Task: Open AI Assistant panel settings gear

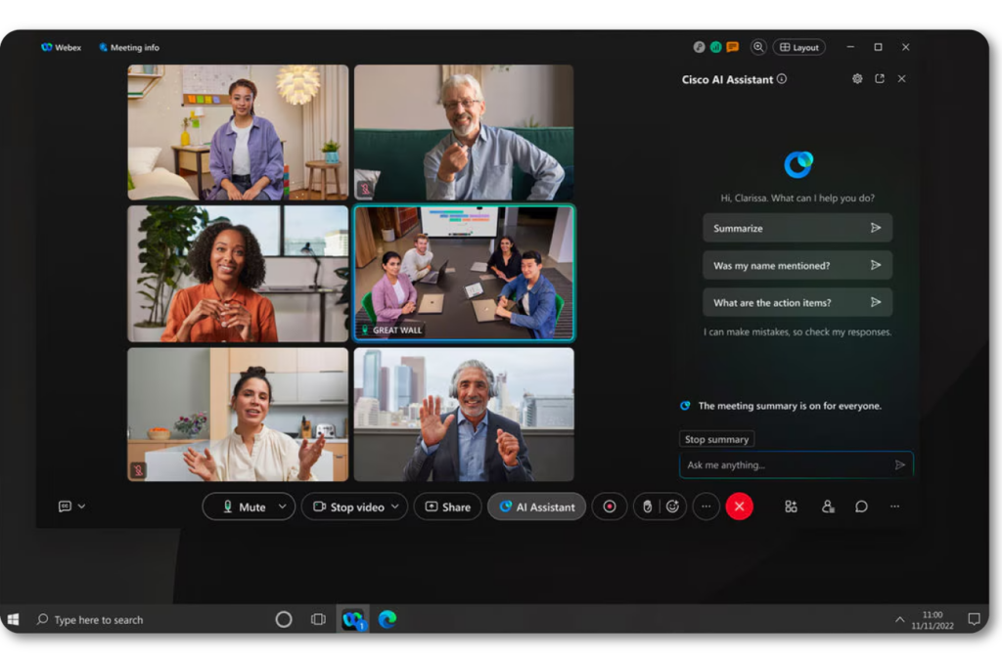Action: click(x=857, y=78)
